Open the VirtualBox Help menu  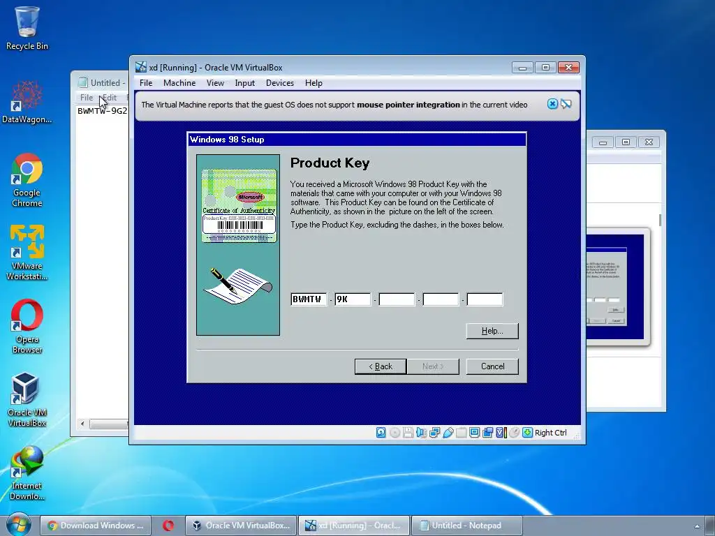314,83
